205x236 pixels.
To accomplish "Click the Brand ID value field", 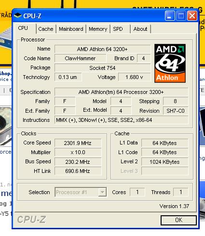I will pyautogui.click(x=144, y=58).
